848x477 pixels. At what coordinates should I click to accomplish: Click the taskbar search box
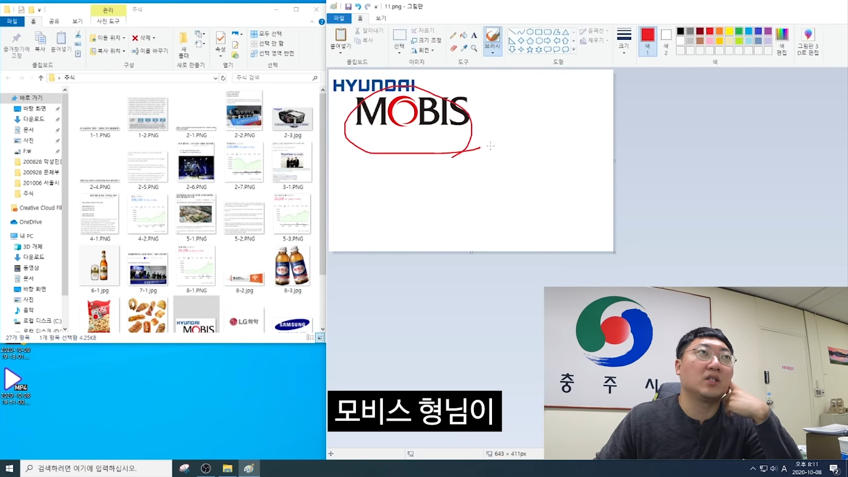pyautogui.click(x=96, y=468)
